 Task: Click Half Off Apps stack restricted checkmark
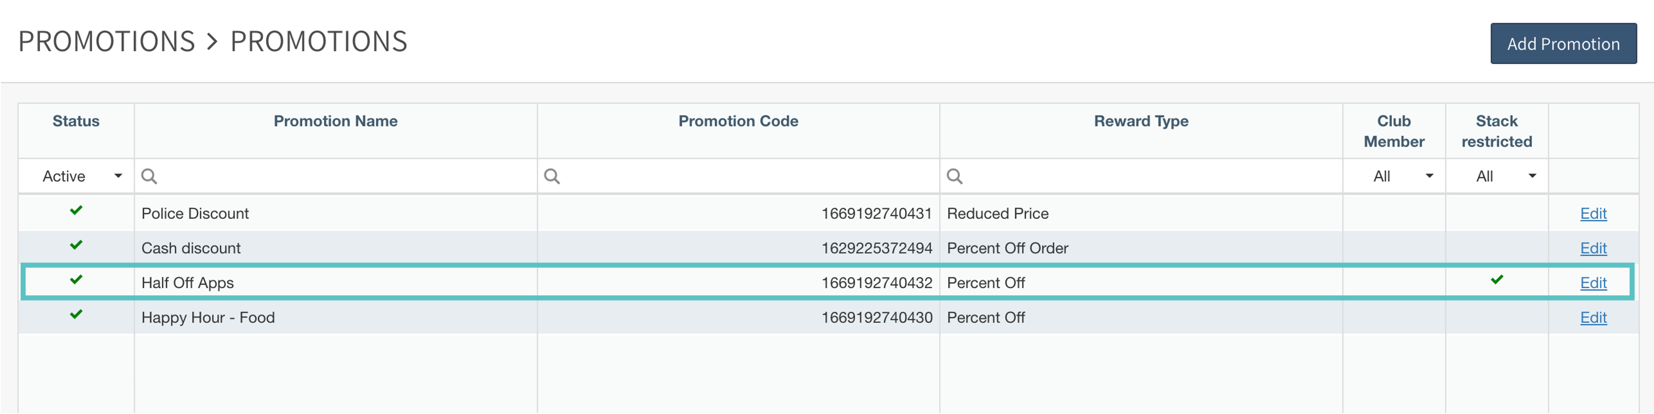coord(1497,280)
